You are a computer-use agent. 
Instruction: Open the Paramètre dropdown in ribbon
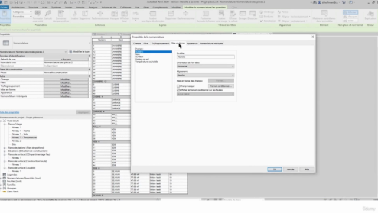pyautogui.click(x=22, y=17)
